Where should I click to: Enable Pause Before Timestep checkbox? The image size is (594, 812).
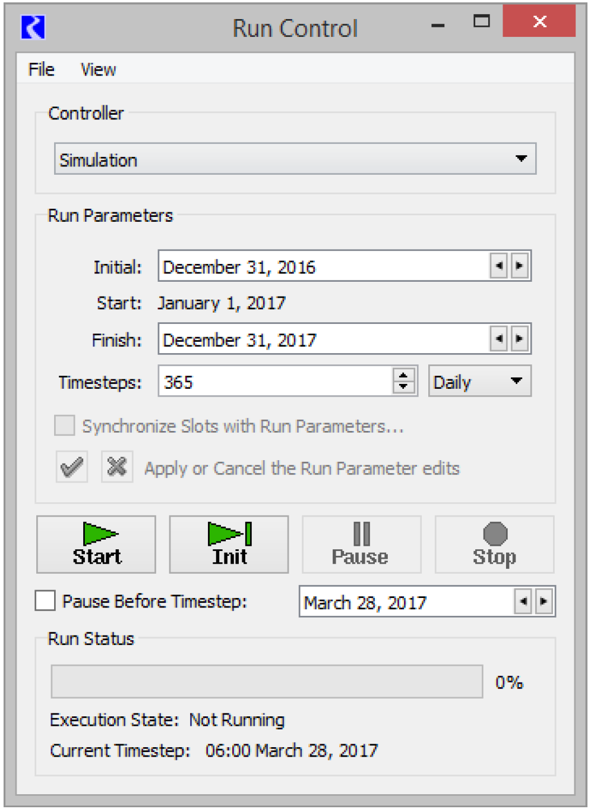[45, 600]
